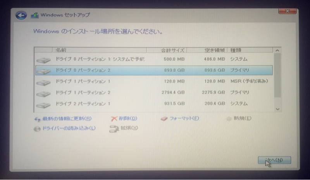The width and height of the screenshot is (310, 180).
Task: Choose the 拡張(X) extend link
Action: (129, 128)
